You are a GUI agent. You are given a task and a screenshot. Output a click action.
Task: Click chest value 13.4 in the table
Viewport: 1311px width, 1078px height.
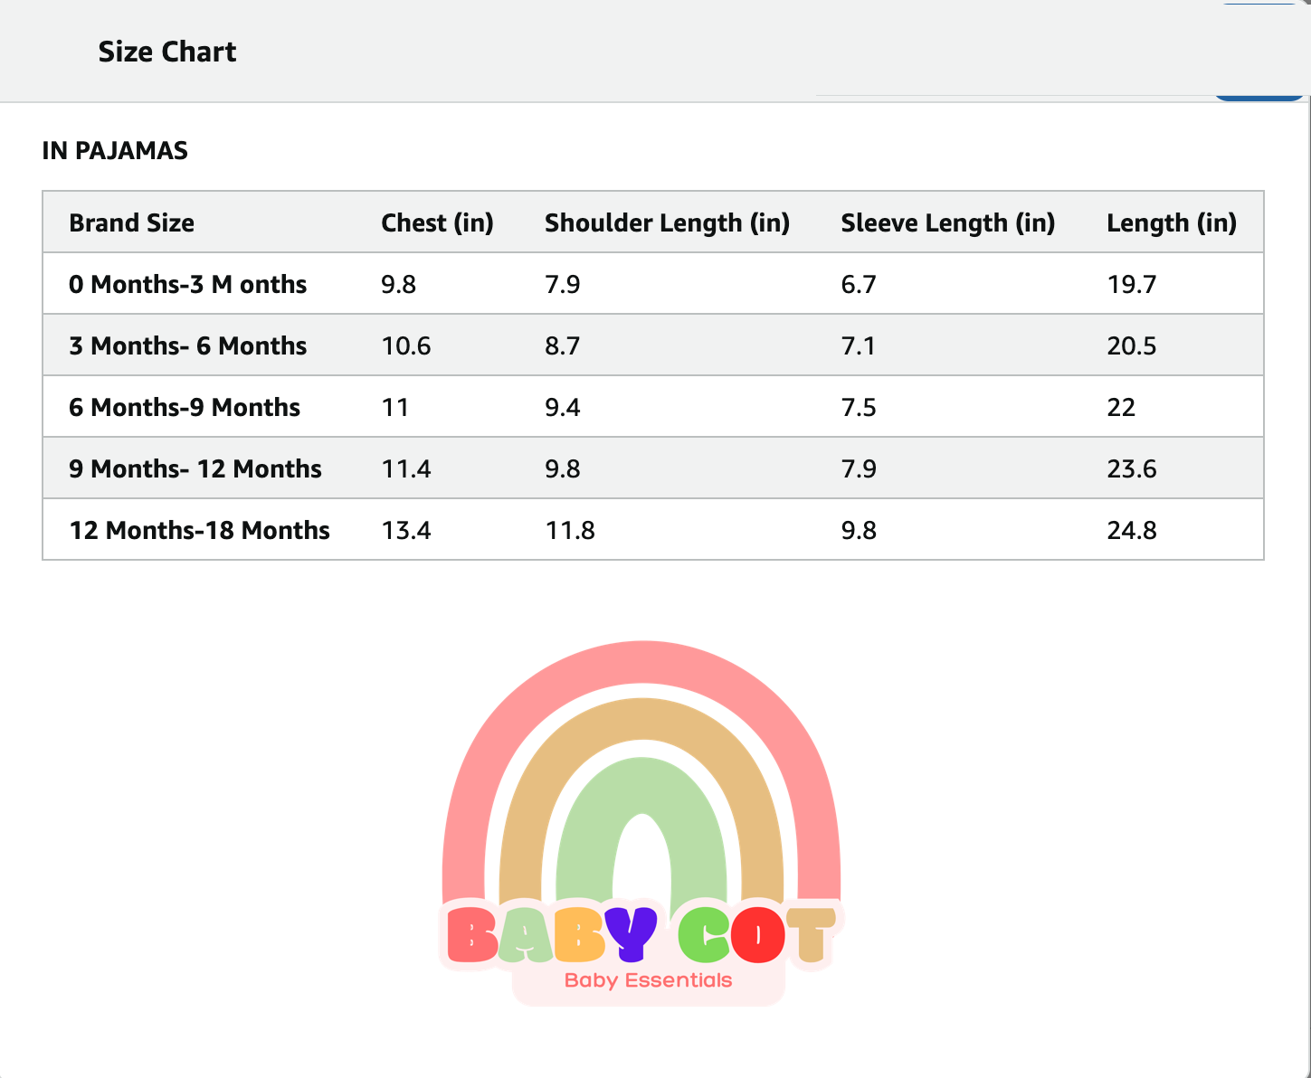click(x=406, y=530)
